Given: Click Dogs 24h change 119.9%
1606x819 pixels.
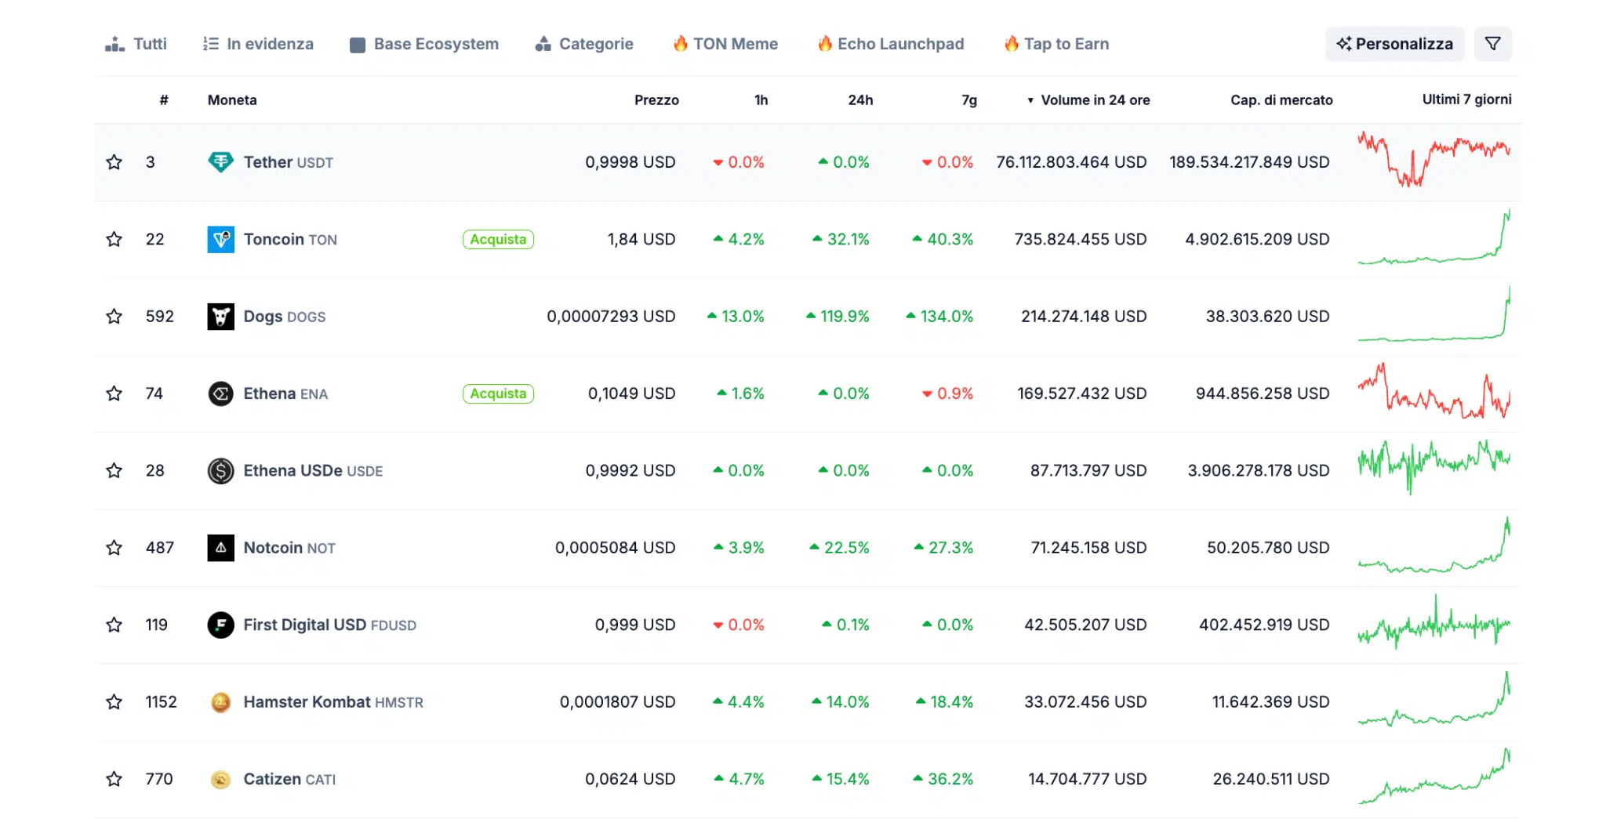Looking at the screenshot, I should pyautogui.click(x=838, y=317).
